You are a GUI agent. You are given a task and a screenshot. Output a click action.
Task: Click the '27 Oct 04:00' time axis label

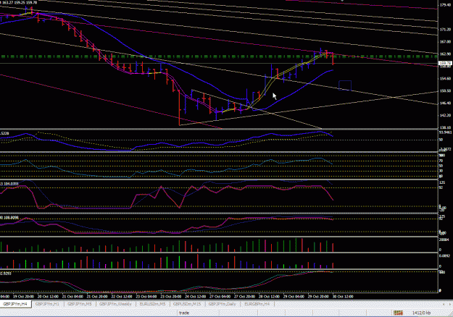(220, 297)
